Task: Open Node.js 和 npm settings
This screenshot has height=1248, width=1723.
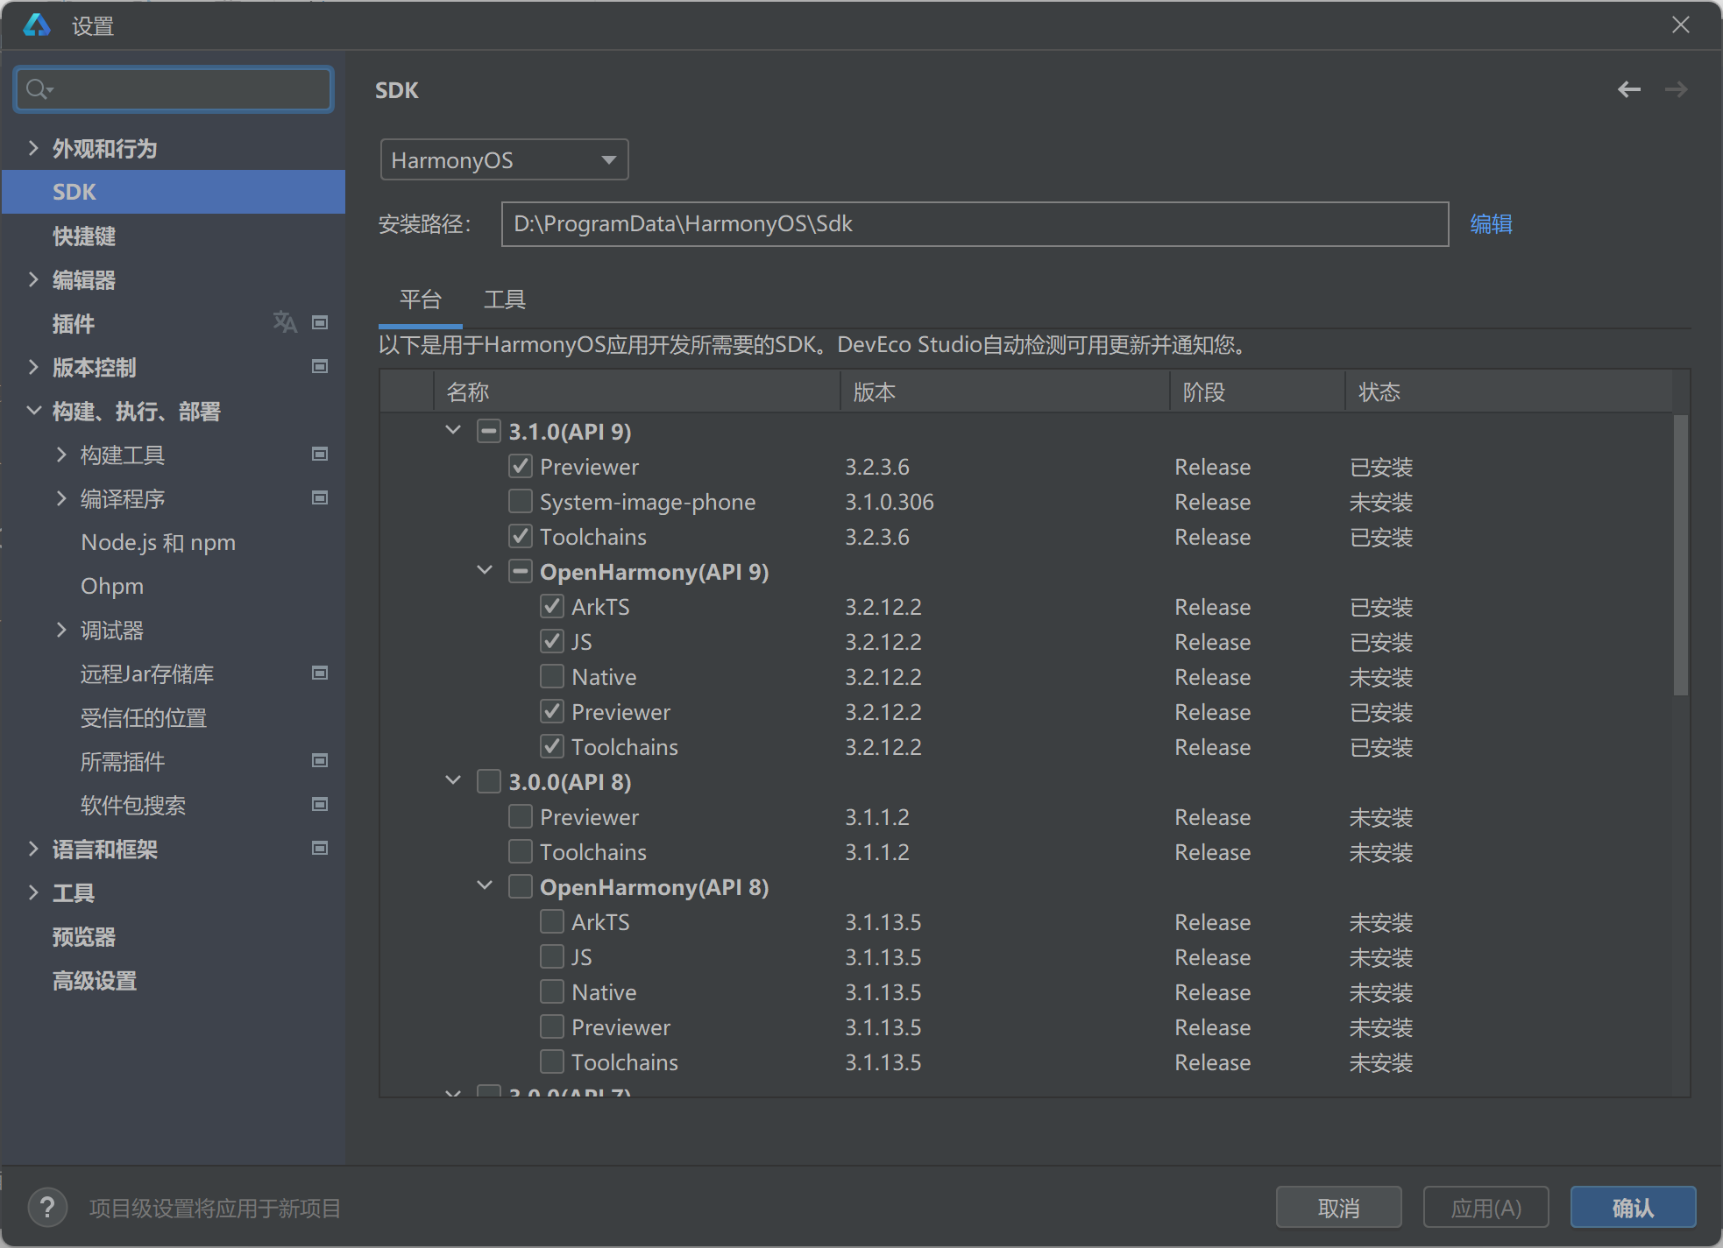Action: coord(158,542)
